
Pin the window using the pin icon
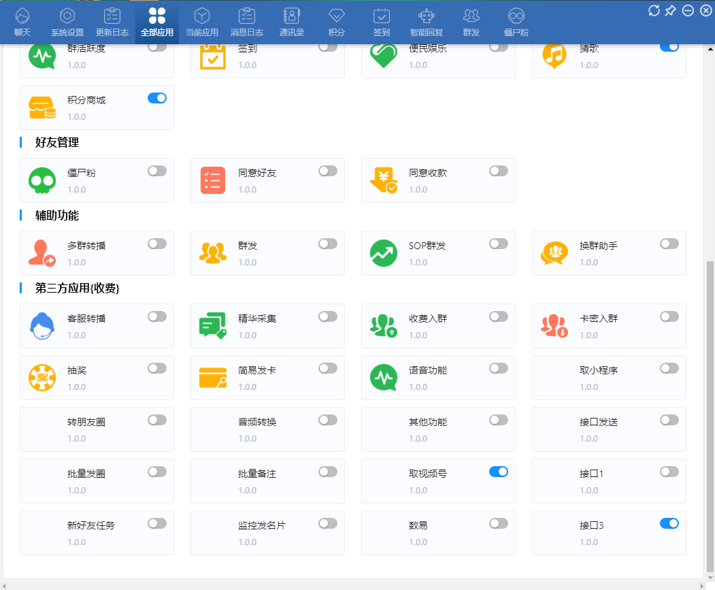(671, 10)
